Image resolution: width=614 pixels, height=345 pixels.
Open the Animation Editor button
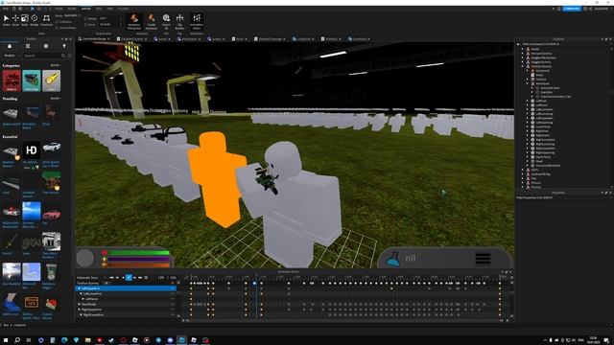(197, 21)
